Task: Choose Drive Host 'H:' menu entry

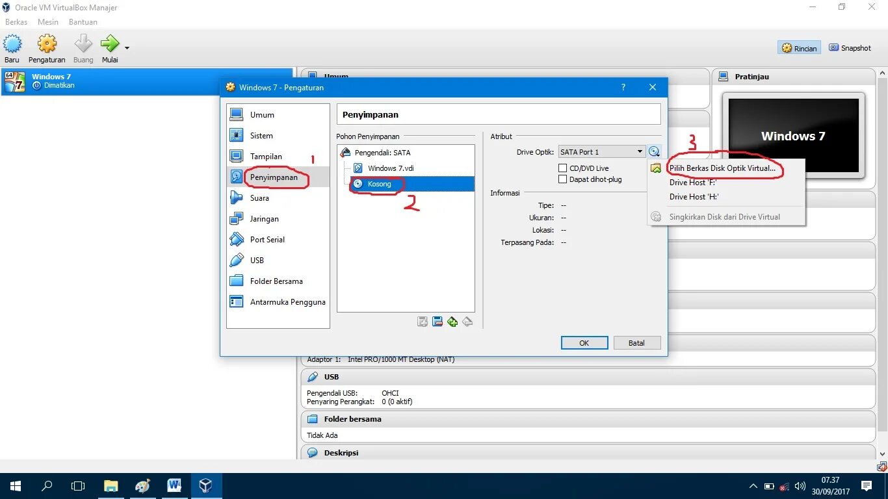Action: coord(726,197)
